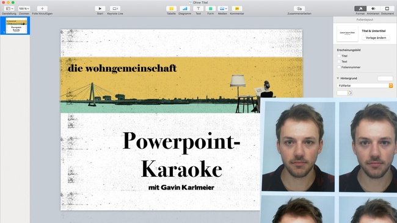Open the color wheel picker

tap(350, 93)
